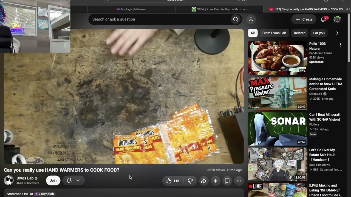Share the video using arrow icon
Screen dimensions: 351x197
tap(204, 181)
